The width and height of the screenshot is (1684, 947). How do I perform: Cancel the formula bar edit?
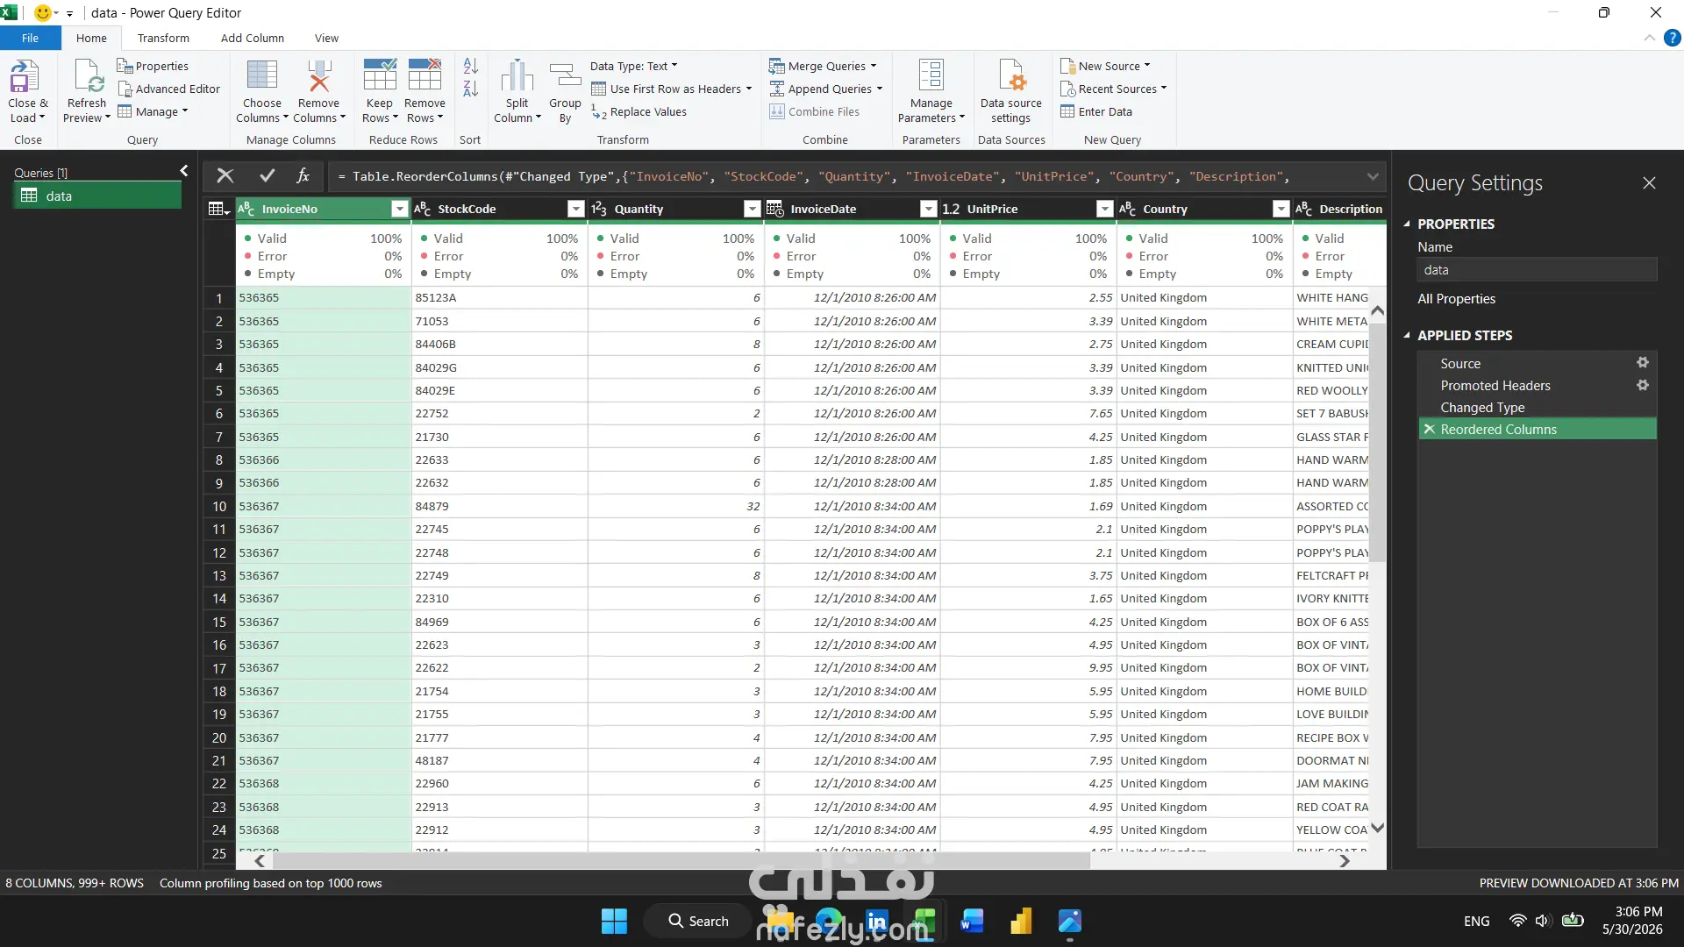point(225,176)
